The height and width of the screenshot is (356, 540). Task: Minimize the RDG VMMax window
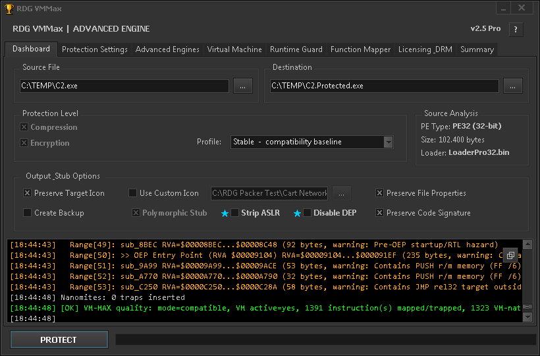(x=504, y=9)
